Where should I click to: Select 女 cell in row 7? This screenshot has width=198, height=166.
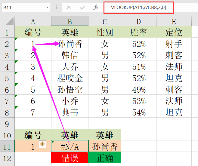click(x=105, y=101)
